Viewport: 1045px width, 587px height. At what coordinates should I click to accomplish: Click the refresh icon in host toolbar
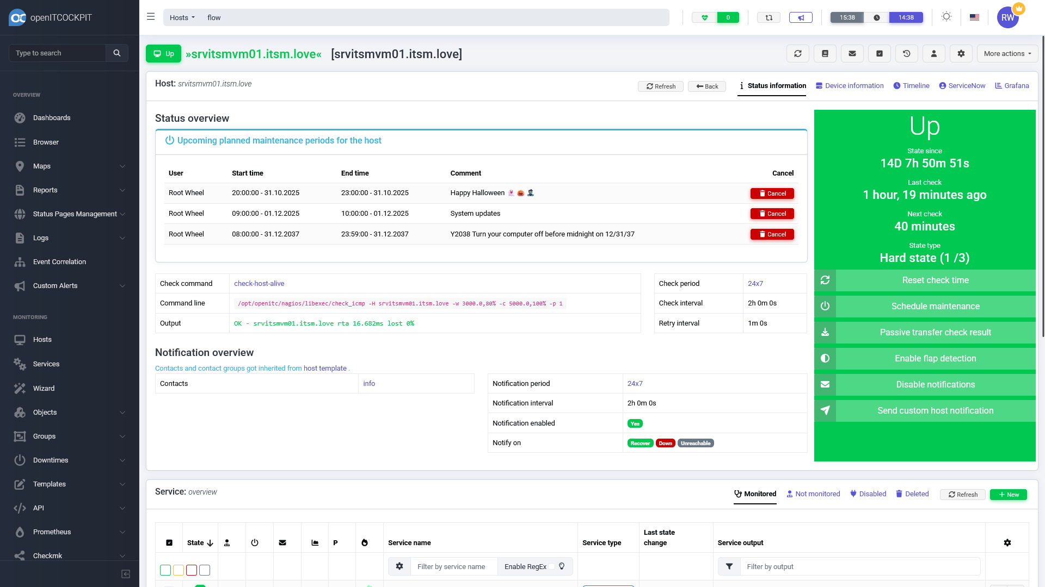tap(798, 54)
